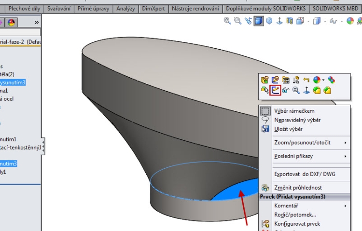Select highlighted nutím3 feature in tree

8,163
